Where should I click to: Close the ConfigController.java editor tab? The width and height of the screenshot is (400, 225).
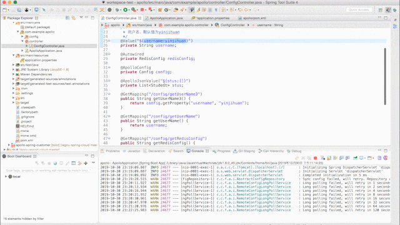(140, 18)
